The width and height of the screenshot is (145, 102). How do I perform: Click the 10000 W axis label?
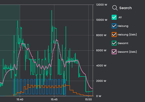coord(102,20)
